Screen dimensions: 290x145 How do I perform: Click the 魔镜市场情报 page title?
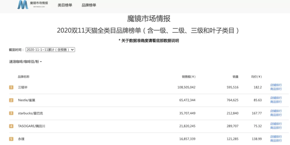[149, 19]
